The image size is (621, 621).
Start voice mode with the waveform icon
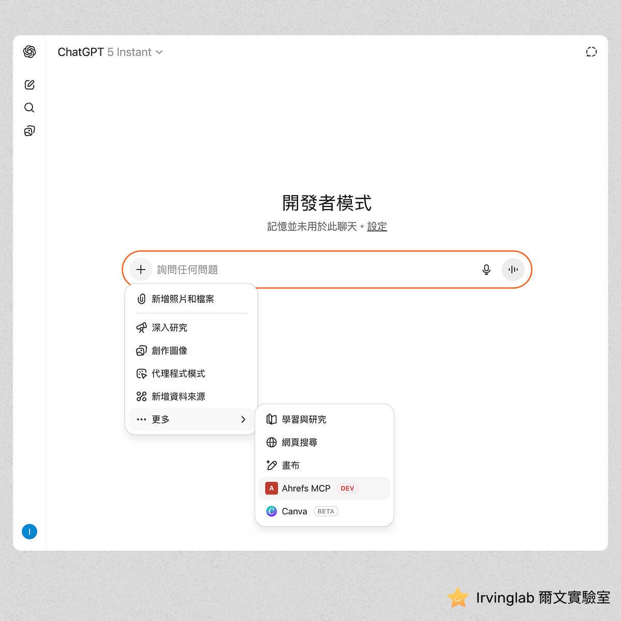click(513, 270)
